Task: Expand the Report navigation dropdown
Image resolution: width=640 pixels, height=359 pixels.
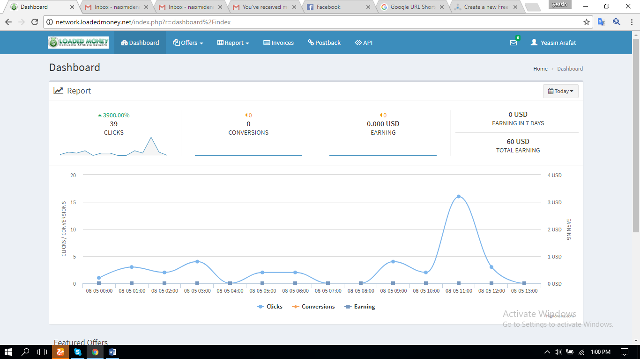Action: [233, 43]
